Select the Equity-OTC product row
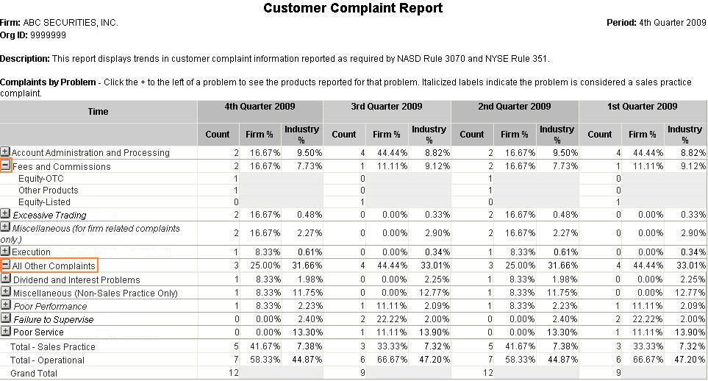This screenshot has height=381, width=708. coord(41,179)
